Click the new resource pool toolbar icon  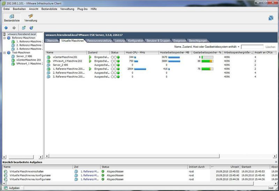coord(31,28)
